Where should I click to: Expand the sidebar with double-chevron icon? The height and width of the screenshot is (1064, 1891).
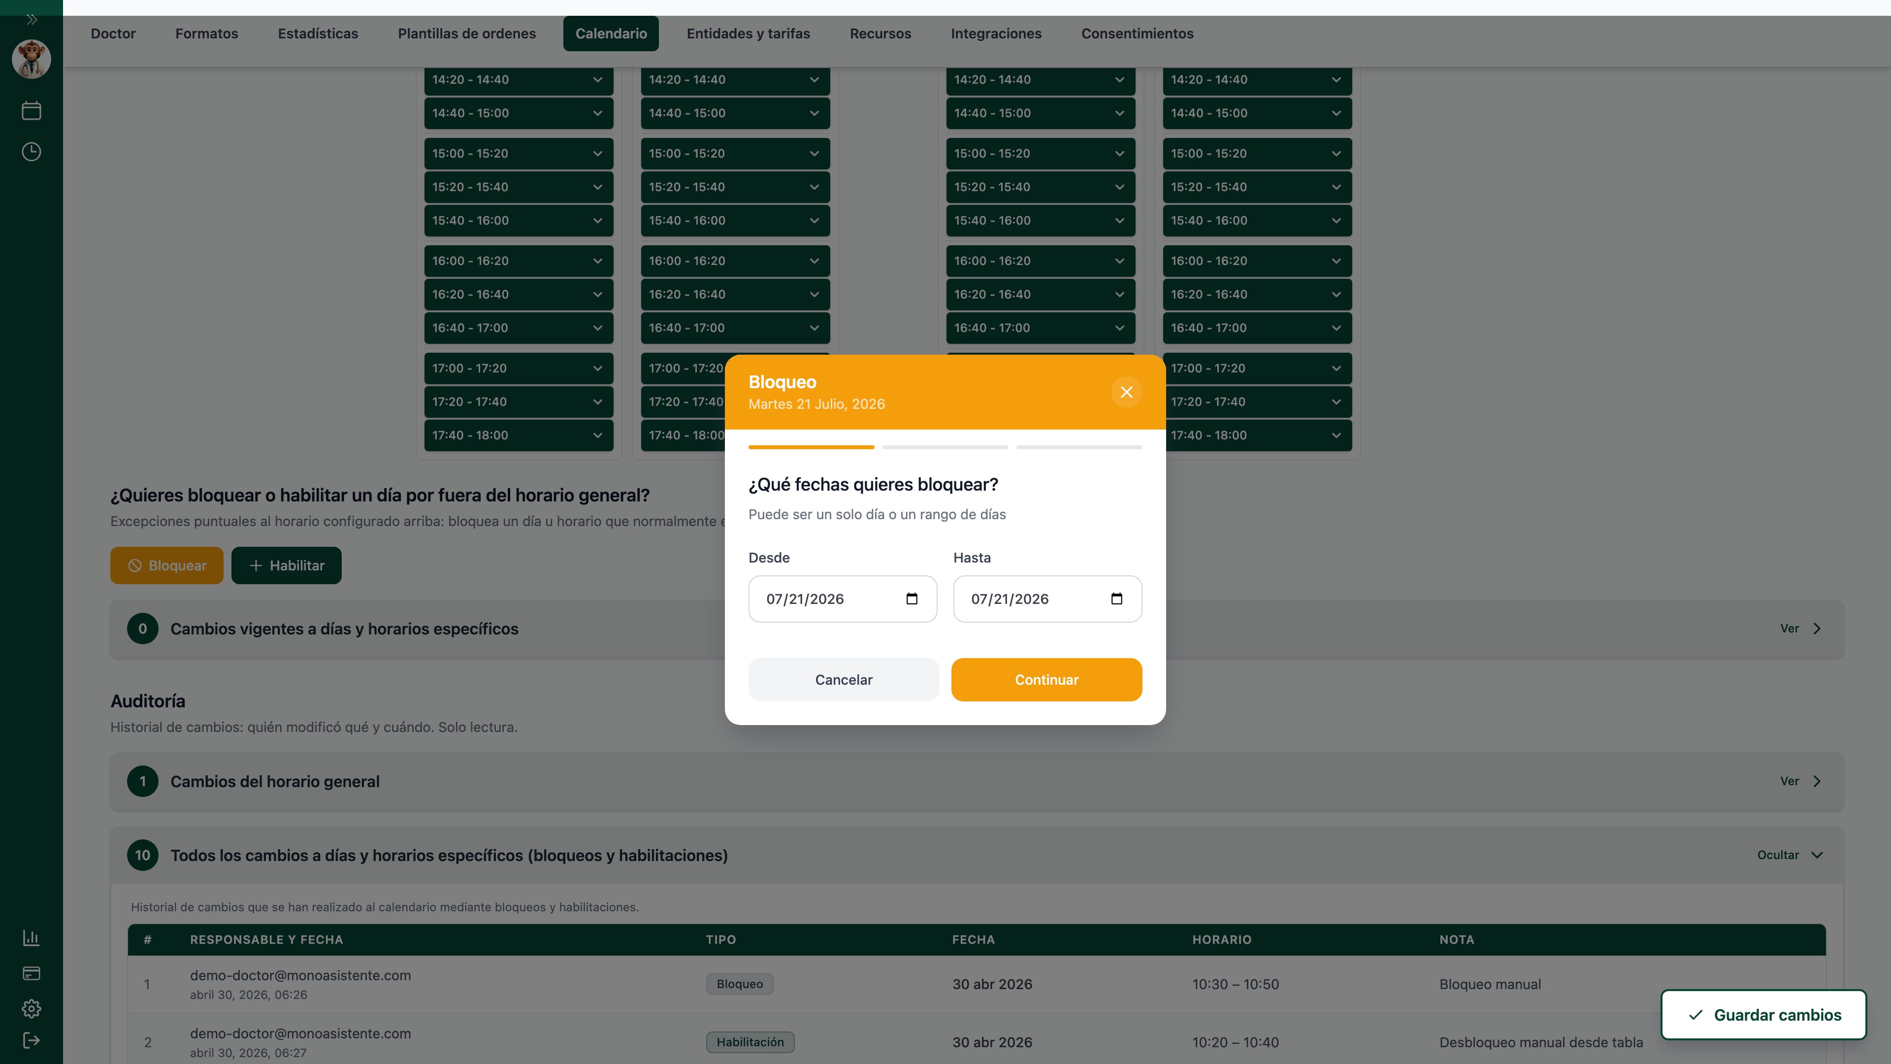31,20
